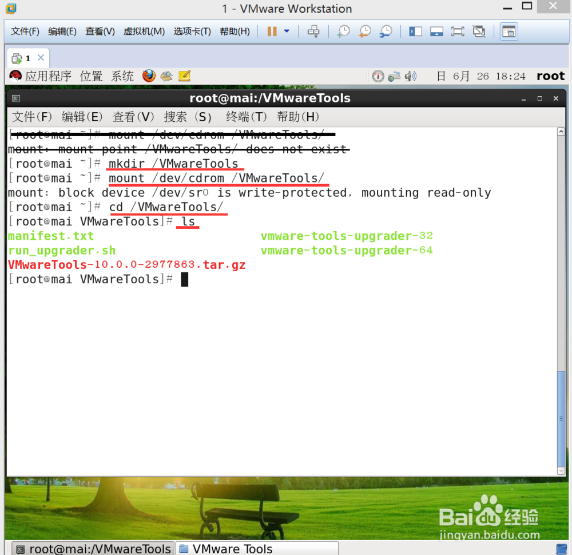Select VMware Tools window in taskbar
The image size is (572, 555).
(x=257, y=548)
